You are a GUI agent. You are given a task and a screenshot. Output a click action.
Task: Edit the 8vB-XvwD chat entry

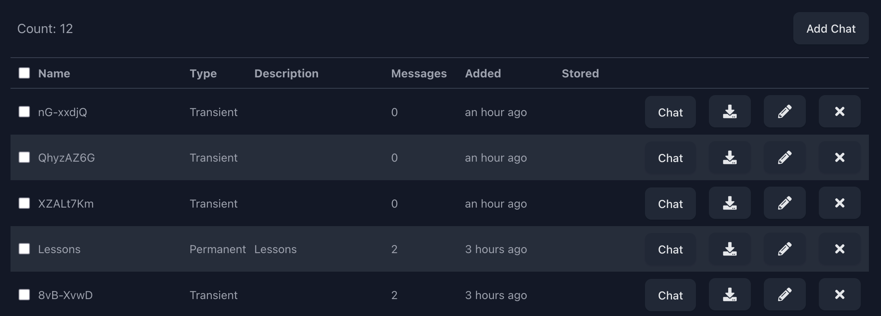tap(784, 295)
